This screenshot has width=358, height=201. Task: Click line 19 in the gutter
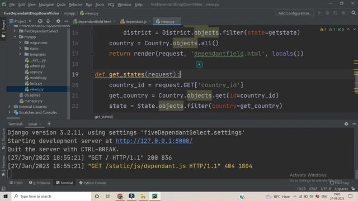(75, 74)
